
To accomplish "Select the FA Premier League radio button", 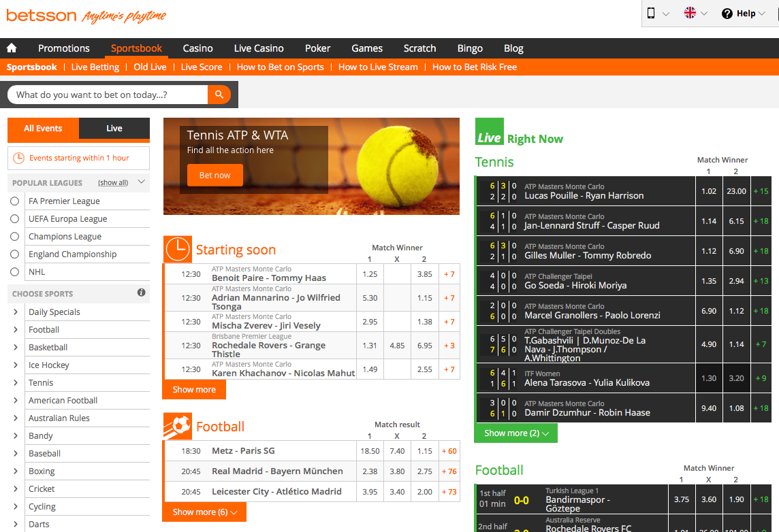I will [15, 201].
